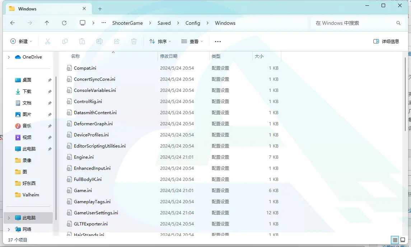
Task: Open the 查看 view dropdown
Action: [x=192, y=41]
